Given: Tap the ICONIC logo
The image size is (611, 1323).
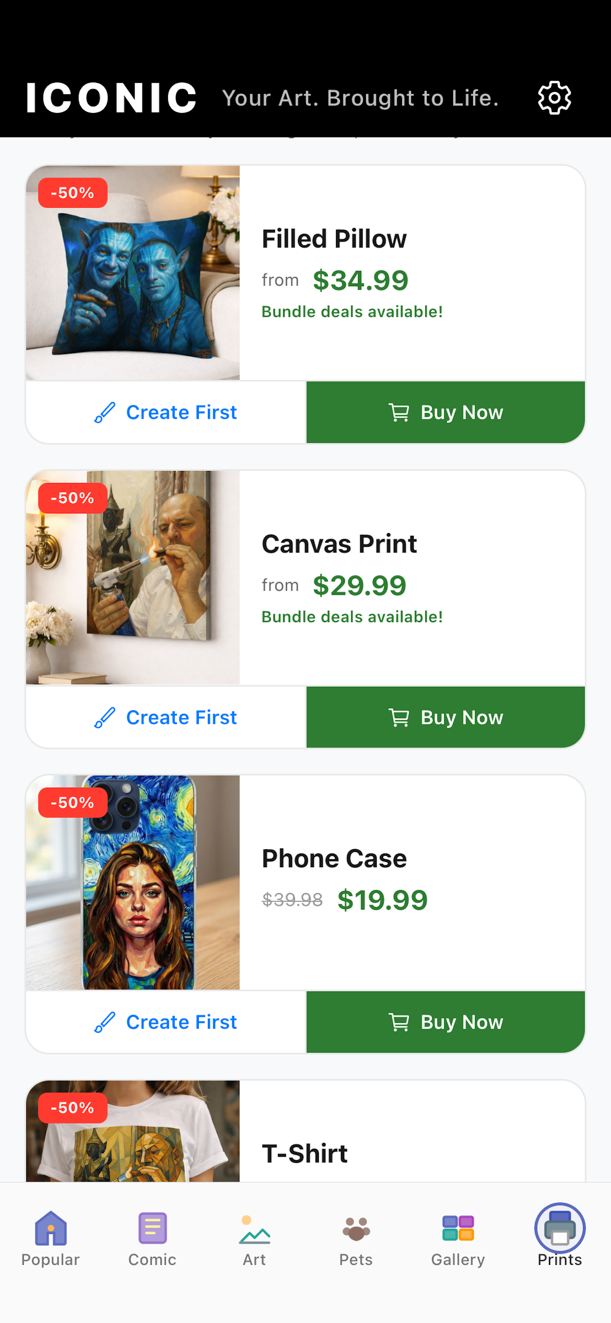Looking at the screenshot, I should tap(111, 98).
